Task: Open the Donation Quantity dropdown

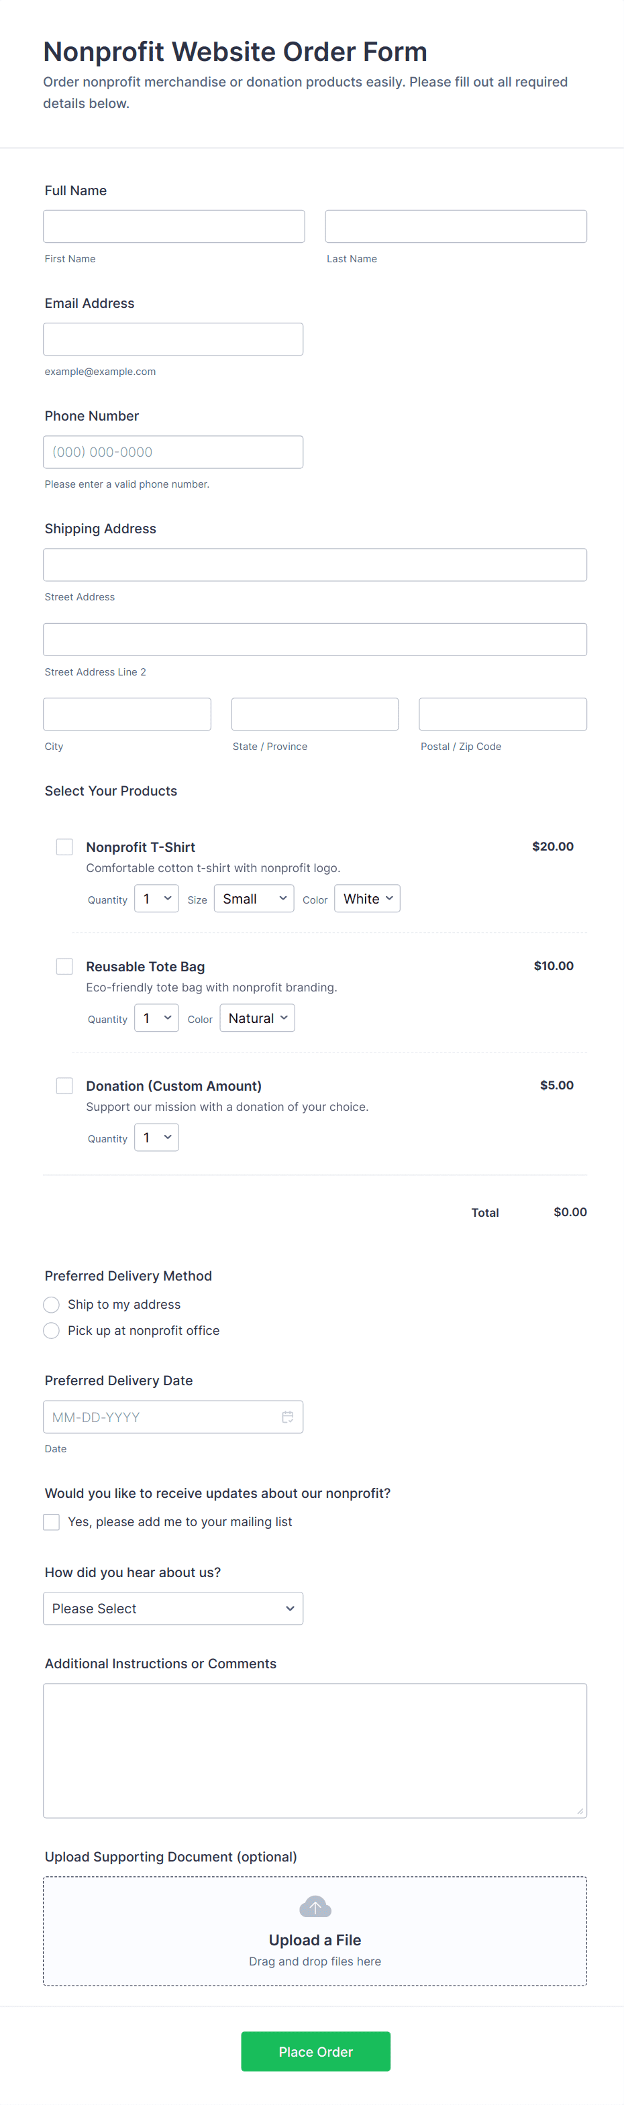Action: pos(156,1138)
